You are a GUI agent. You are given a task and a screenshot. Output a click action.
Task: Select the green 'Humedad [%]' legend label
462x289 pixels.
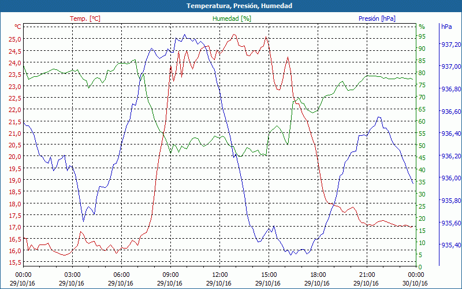[x=232, y=18]
